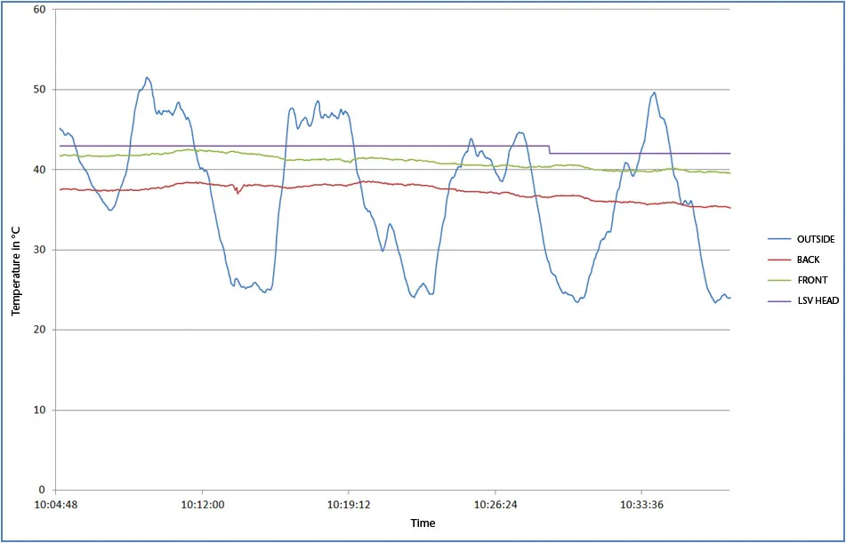Click the LSV HEAD legend entry
846x543 pixels.
803,300
